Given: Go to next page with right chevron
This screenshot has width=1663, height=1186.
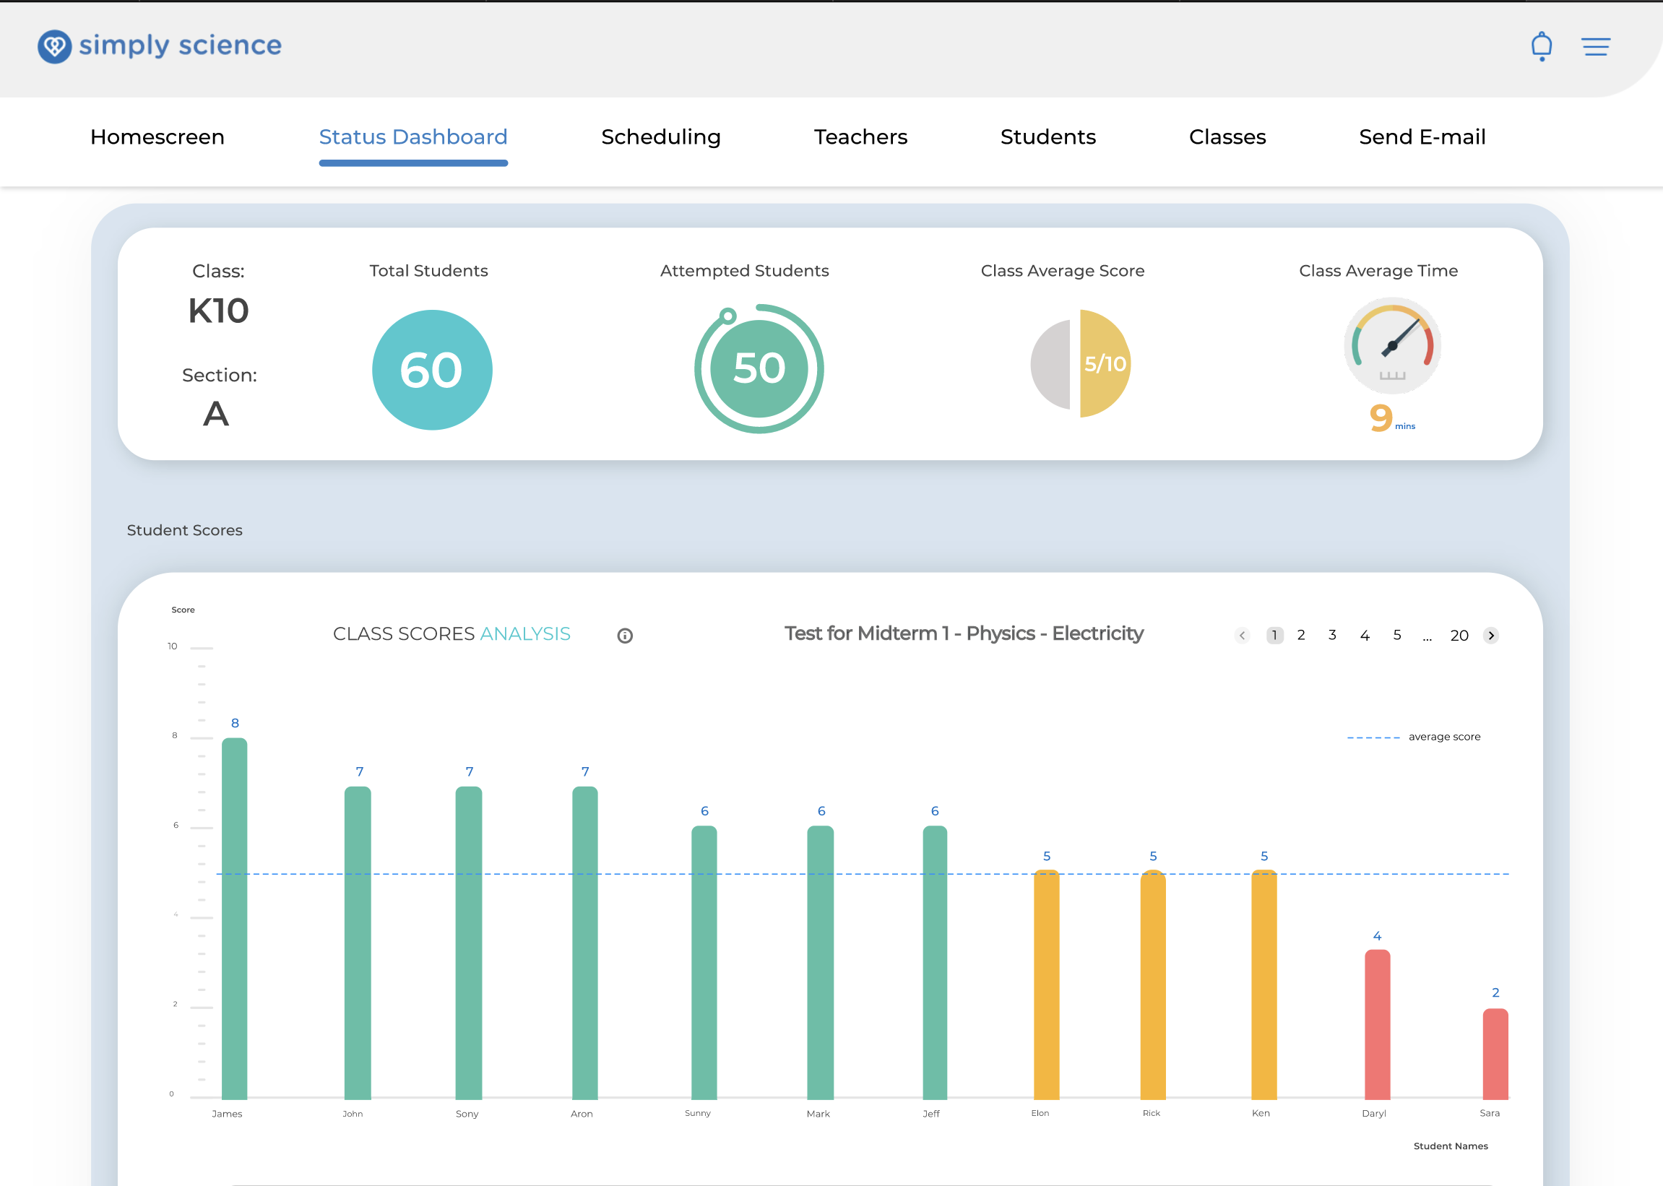Looking at the screenshot, I should (x=1490, y=636).
